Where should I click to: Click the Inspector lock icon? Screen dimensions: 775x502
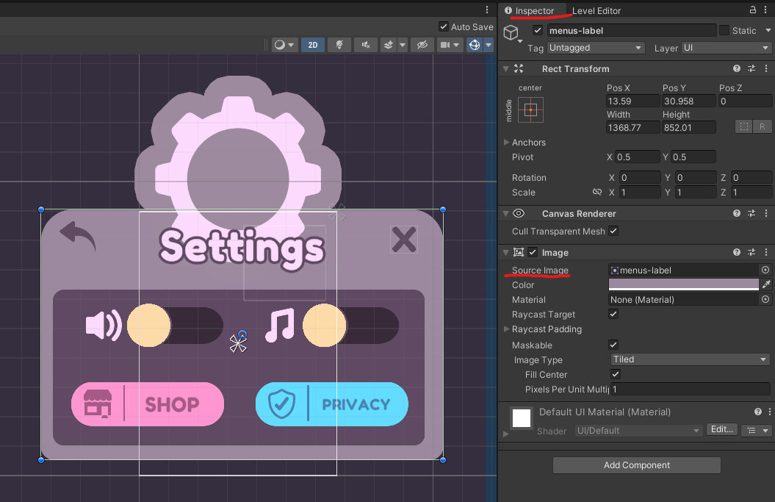[x=752, y=10]
